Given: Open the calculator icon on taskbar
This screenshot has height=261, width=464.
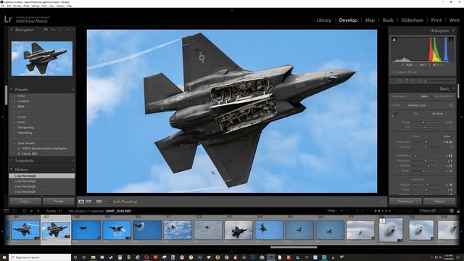Looking at the screenshot, I should (120, 257).
